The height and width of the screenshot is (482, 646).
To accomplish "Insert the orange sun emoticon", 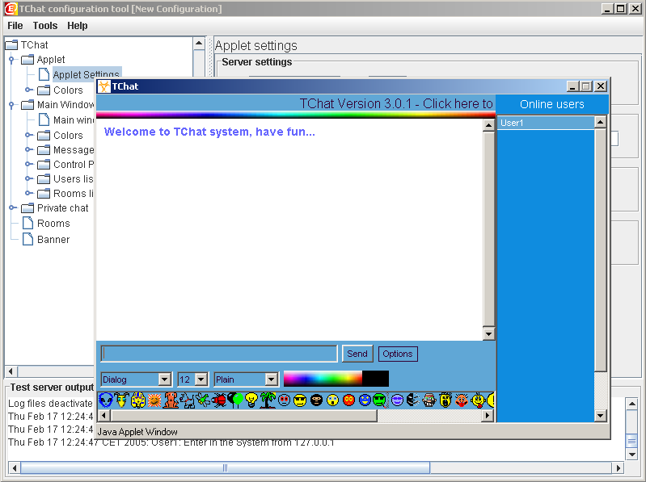I will coord(154,400).
